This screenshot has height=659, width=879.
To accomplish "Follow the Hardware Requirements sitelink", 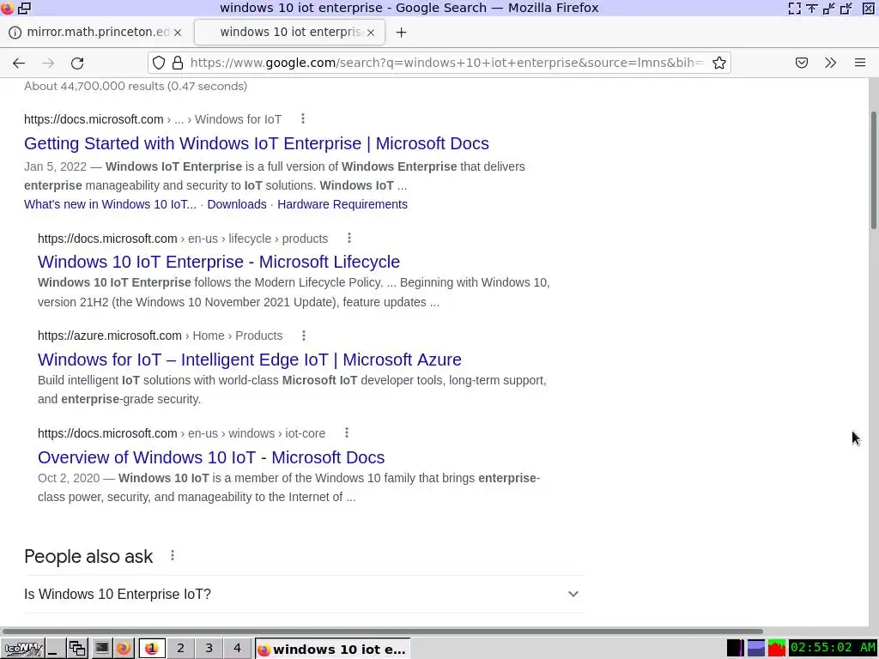I will 342,204.
